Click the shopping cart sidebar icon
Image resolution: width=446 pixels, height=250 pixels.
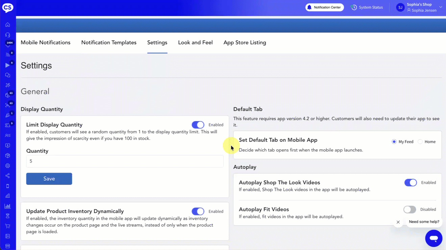pos(7,226)
